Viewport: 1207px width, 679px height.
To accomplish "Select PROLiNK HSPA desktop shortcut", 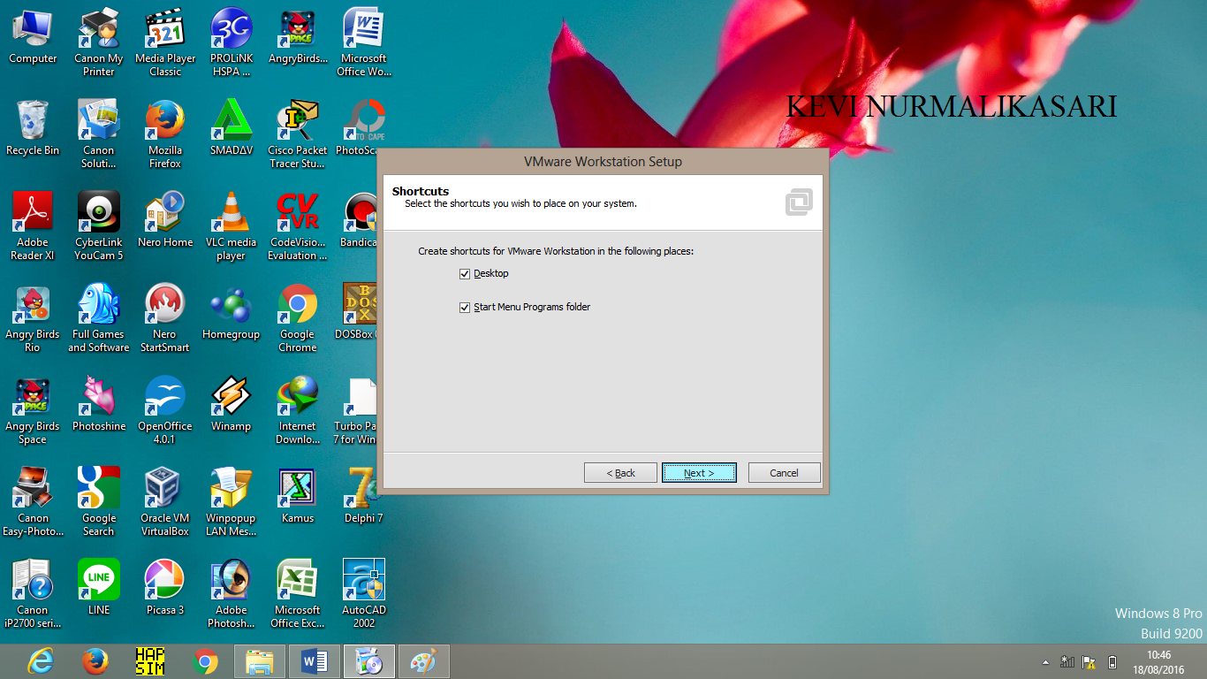I will 232,42.
